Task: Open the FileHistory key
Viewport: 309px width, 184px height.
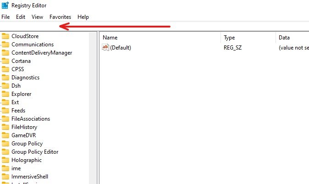Action: pos(24,128)
